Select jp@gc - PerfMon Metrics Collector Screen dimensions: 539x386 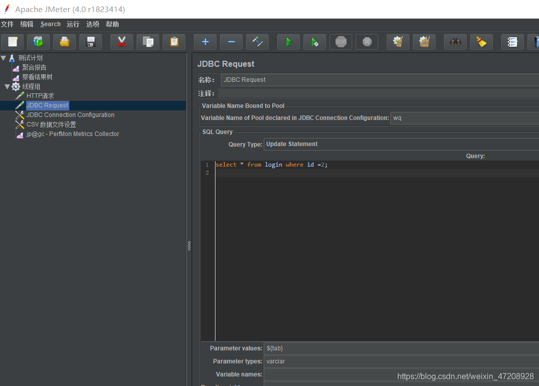(73, 134)
